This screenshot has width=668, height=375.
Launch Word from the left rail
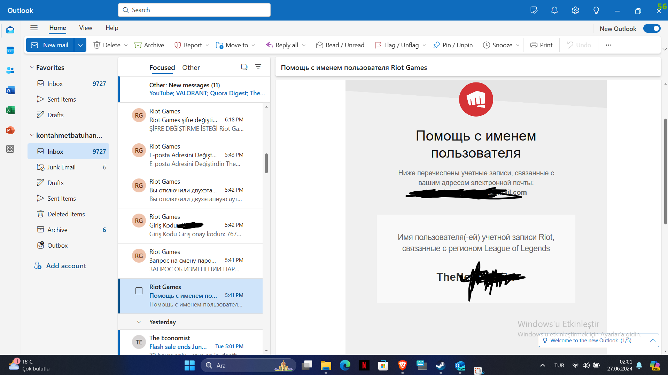point(10,90)
